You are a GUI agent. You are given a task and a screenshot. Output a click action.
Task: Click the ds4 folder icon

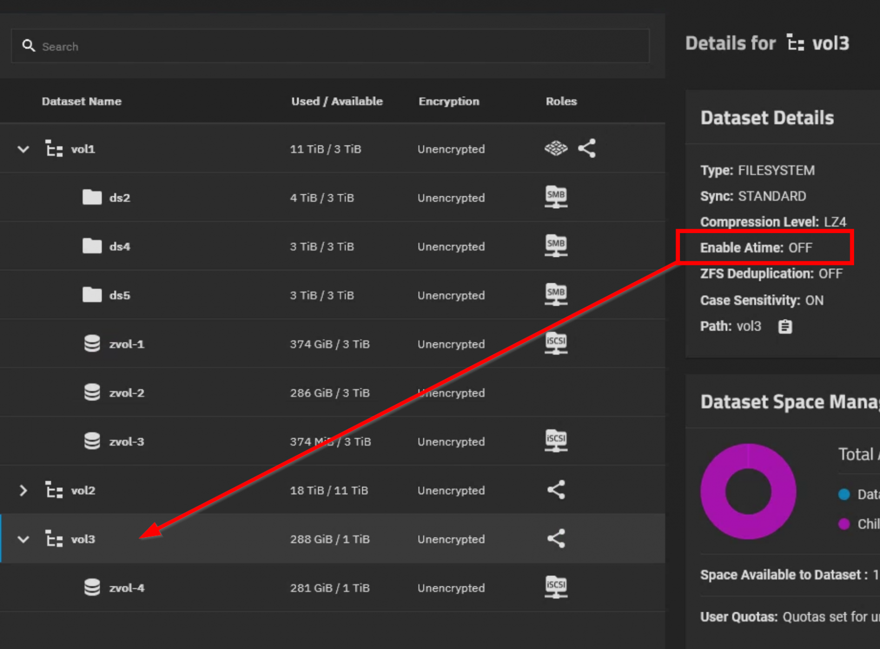pos(92,246)
